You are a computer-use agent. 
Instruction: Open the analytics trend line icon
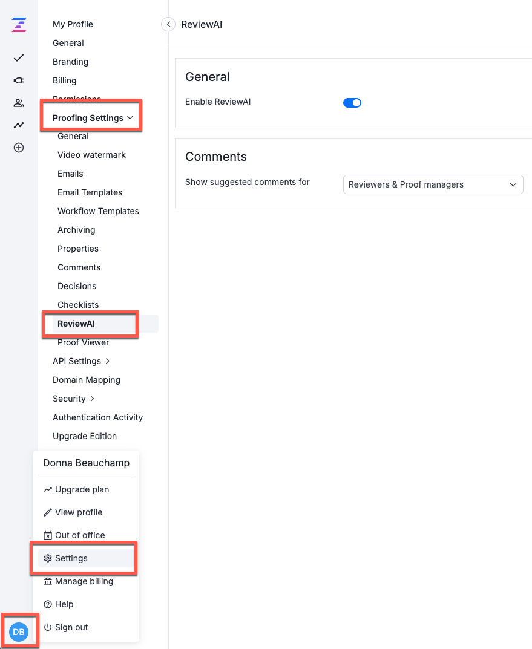(19, 125)
